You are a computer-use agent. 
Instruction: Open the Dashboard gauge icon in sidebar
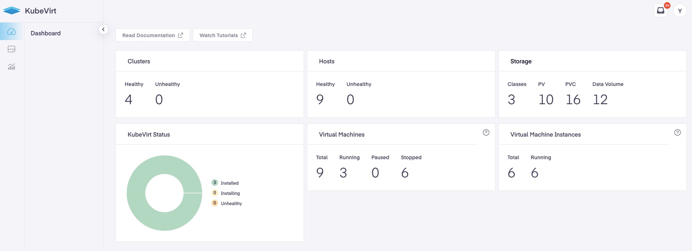point(12,32)
